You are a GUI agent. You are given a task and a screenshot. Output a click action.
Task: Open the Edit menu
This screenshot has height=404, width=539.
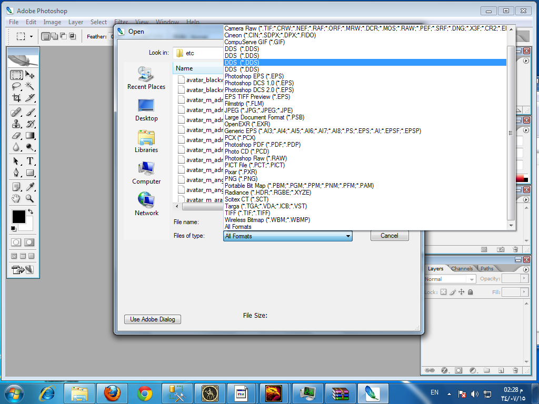31,22
